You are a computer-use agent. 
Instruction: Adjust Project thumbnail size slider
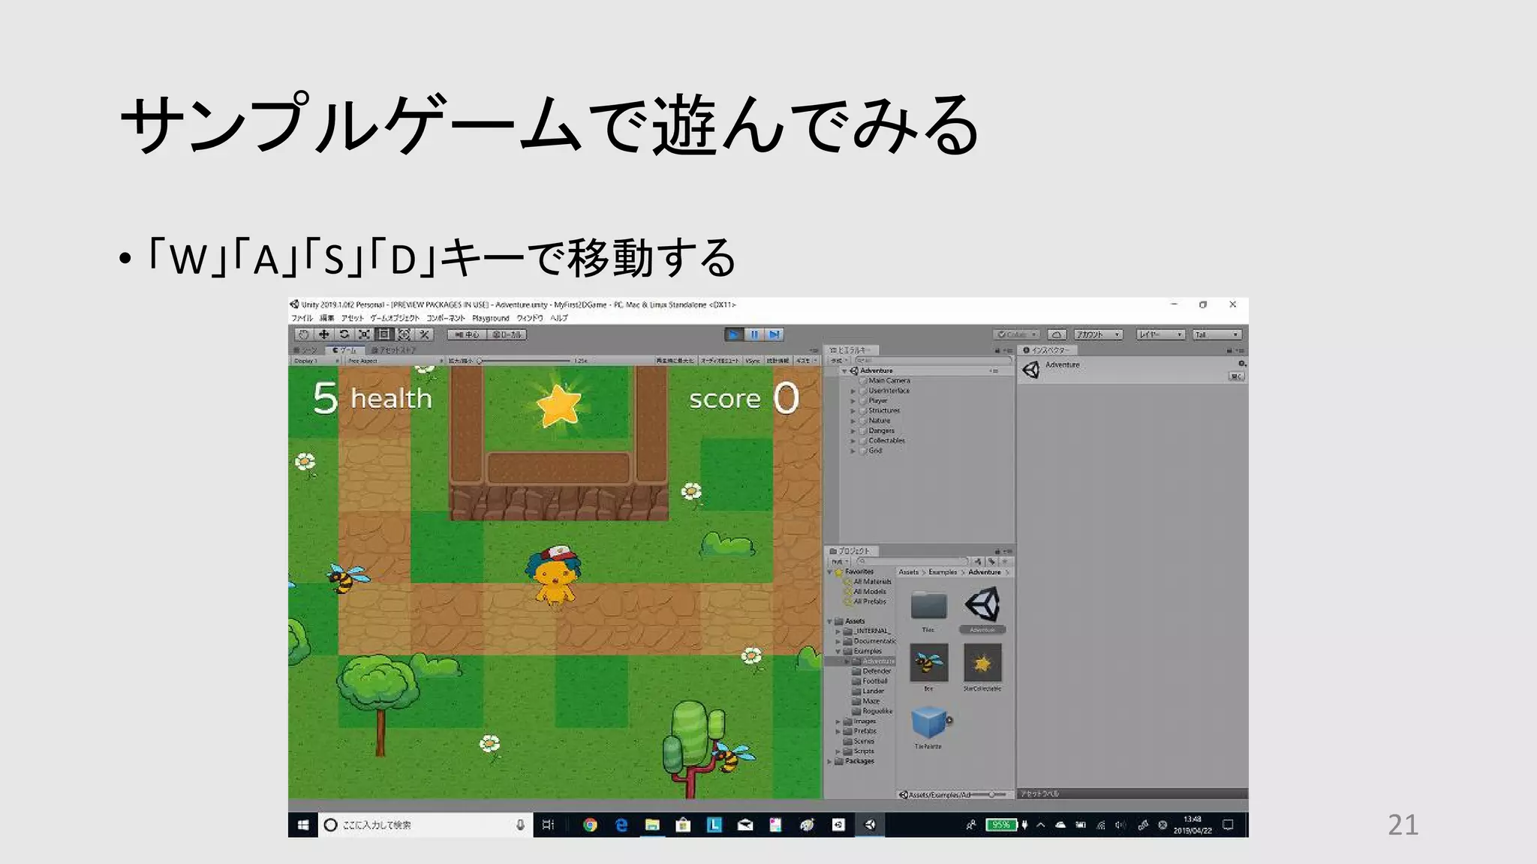pos(988,794)
